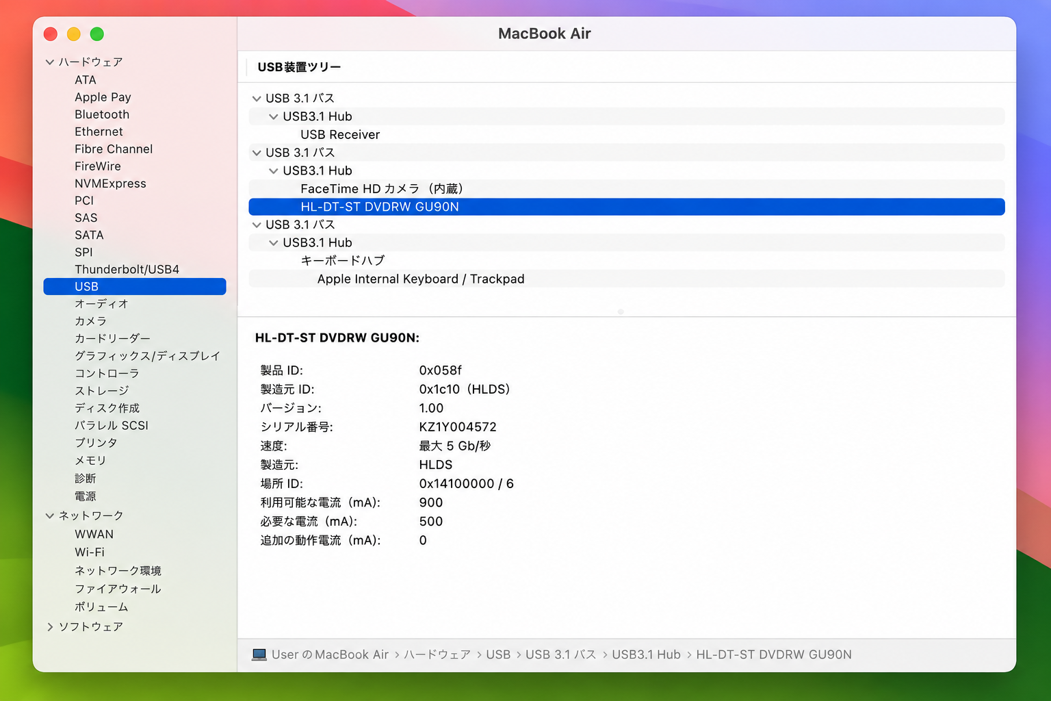Screen dimensions: 1051x701
Task: View ネットワーク環境 in the sidebar
Action: [118, 570]
